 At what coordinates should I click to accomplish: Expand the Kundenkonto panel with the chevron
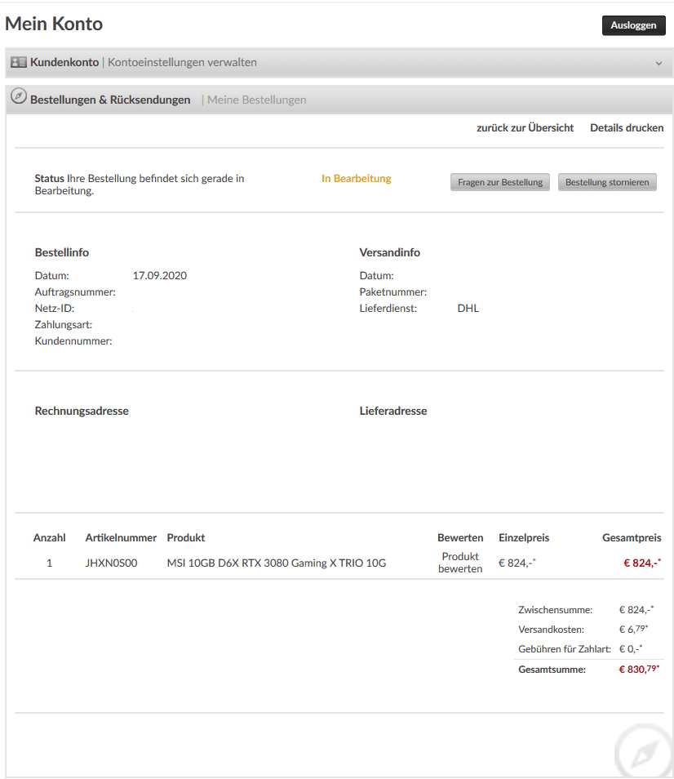[x=658, y=63]
